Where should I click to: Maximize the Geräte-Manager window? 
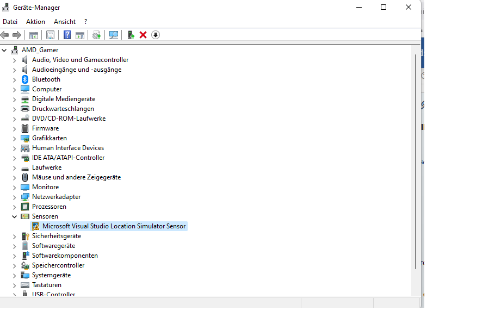point(384,7)
